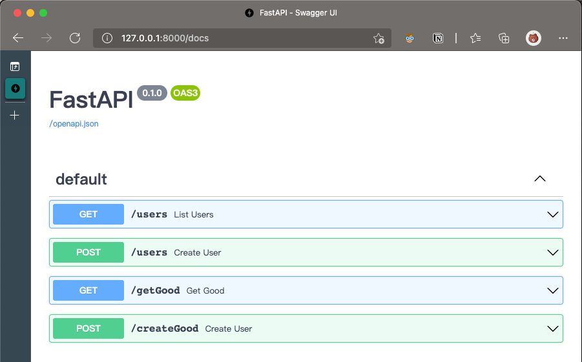Click the /getGood path text

(x=156, y=290)
